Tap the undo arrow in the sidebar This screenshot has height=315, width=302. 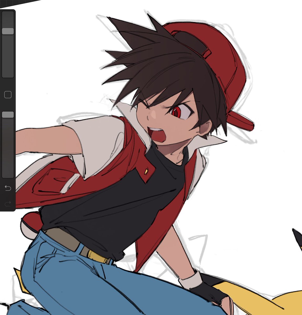tap(8, 188)
